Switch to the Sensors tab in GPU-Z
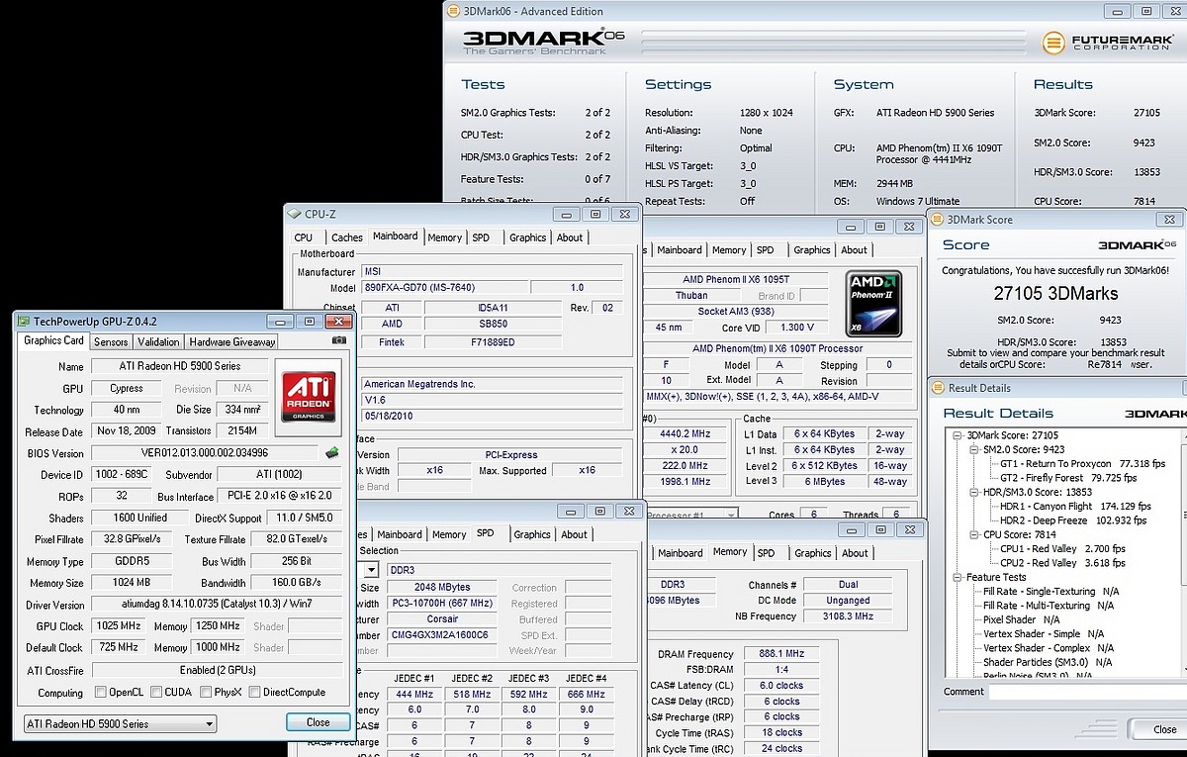The width and height of the screenshot is (1187, 757). [111, 341]
